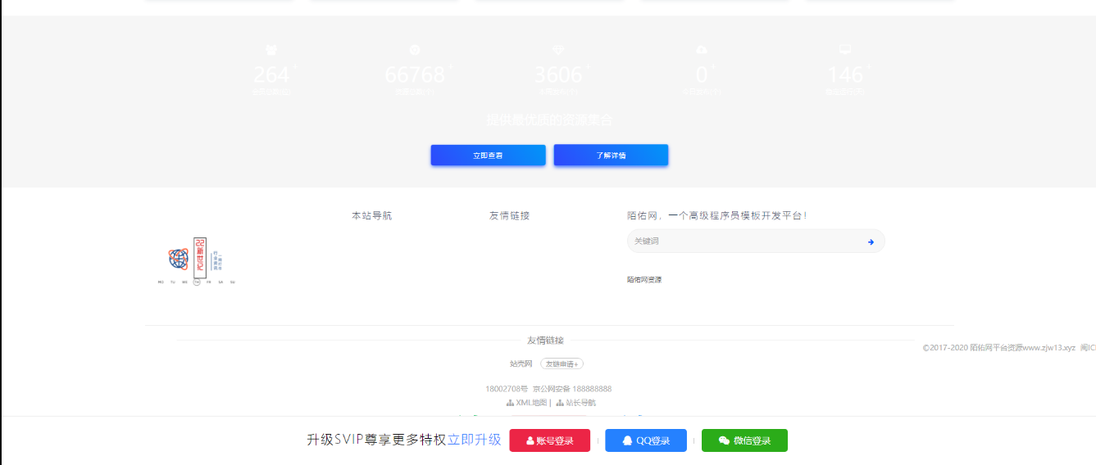Click the penguin icon in QQ登录 button

click(627, 440)
